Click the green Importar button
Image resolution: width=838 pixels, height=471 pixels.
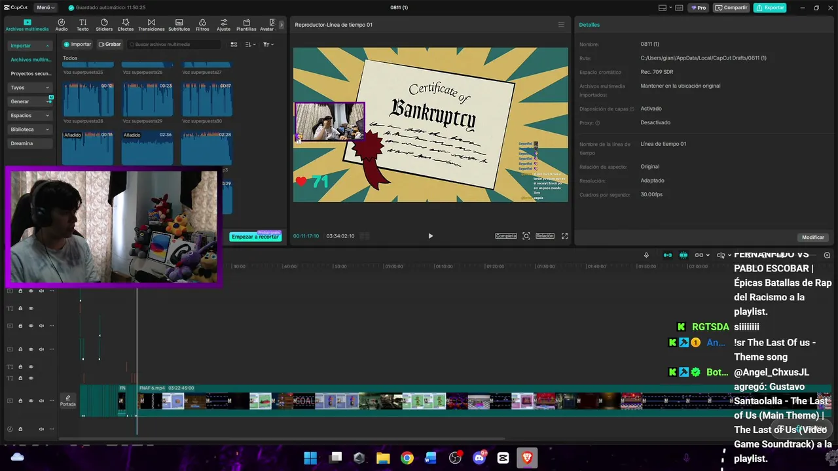(77, 44)
